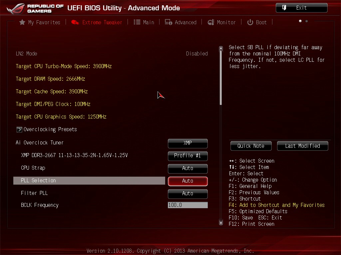Click the Monitor tab gauge icon

coord(211,22)
